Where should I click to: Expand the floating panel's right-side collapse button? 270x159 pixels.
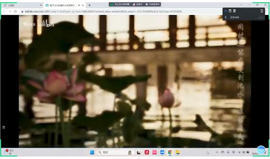click(262, 11)
